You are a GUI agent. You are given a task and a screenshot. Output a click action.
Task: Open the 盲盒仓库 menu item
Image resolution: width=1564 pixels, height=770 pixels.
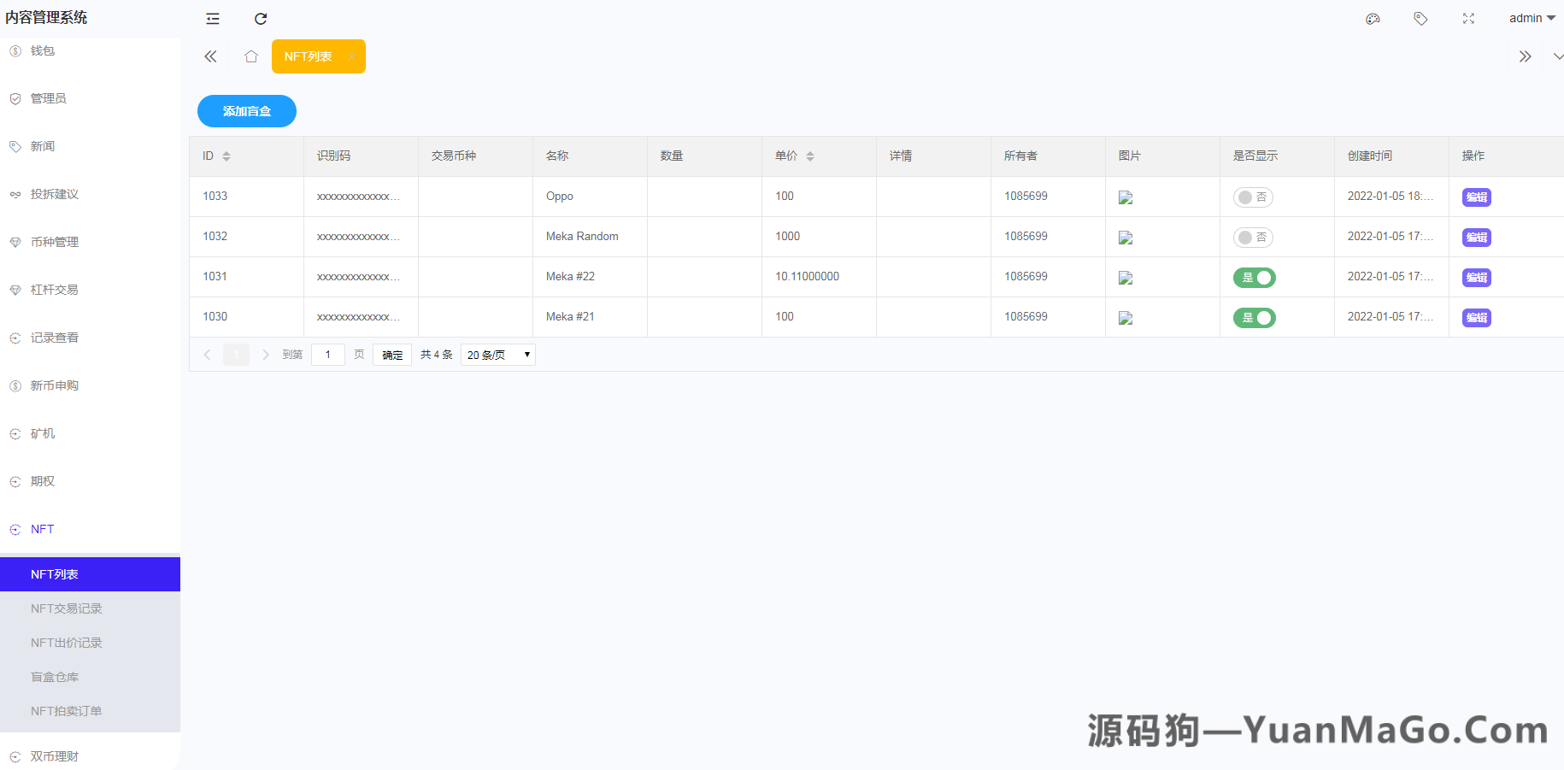(54, 676)
